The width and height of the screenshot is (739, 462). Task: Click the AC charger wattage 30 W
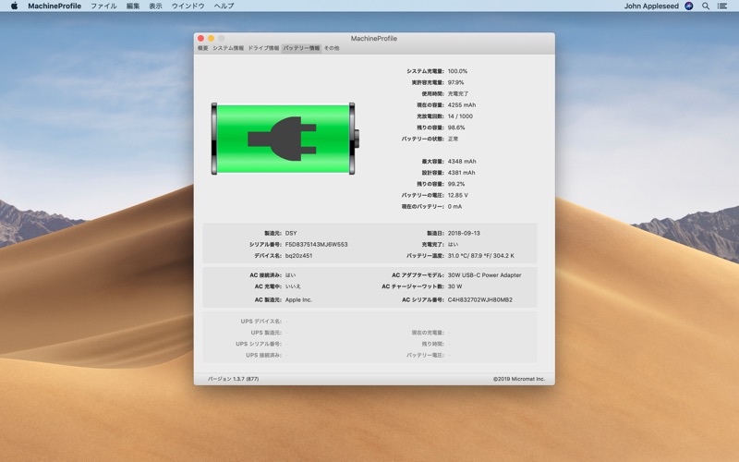click(454, 286)
